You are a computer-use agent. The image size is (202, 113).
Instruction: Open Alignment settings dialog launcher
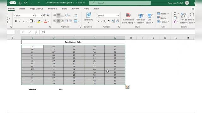click(80, 27)
